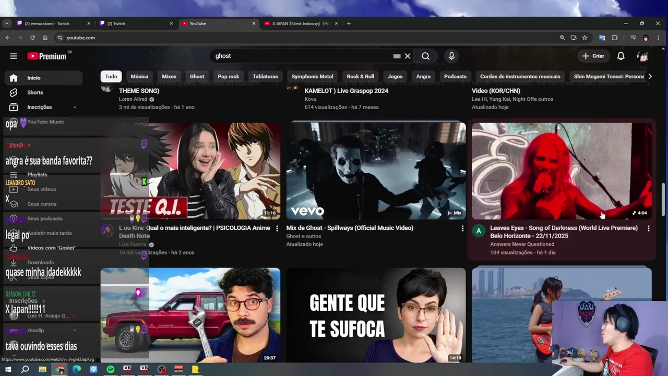Open Chrome tab search dropdown arrow

[x=6, y=23]
